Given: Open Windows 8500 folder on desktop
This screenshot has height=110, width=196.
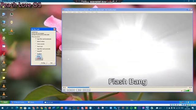Looking at the screenshot, I should [x=4, y=79].
